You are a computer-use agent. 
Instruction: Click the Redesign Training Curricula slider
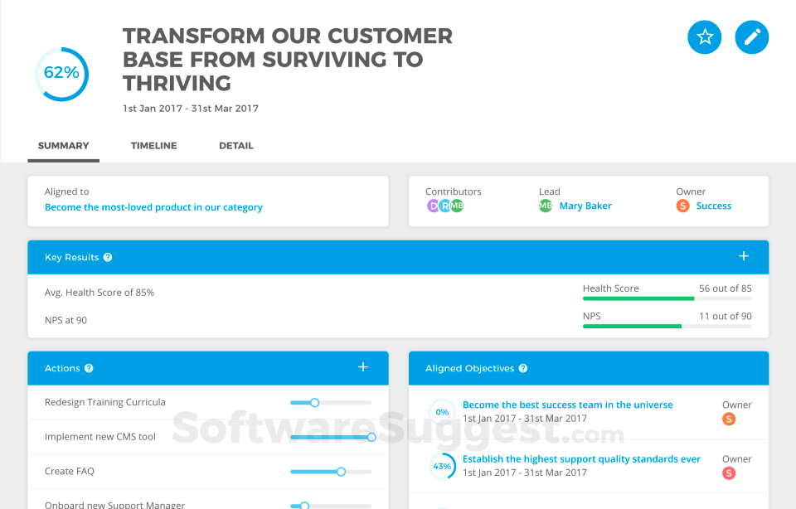pos(314,403)
